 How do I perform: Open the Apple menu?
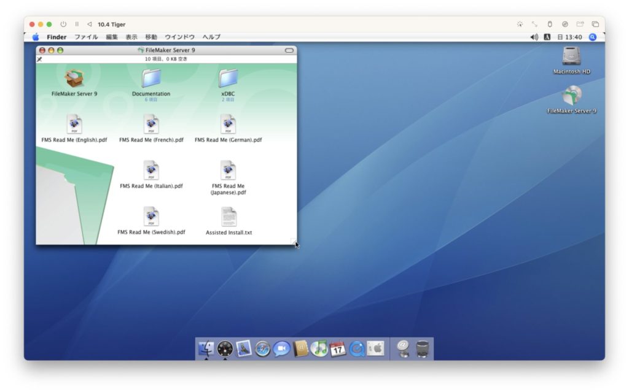[x=36, y=37]
